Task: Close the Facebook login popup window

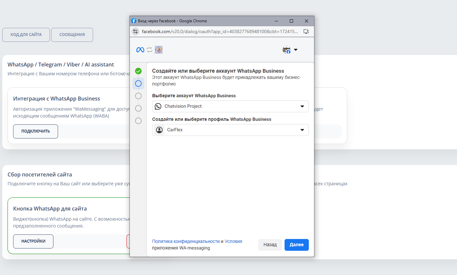Action: click(307, 21)
